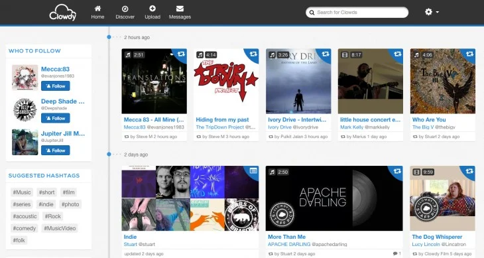Open little house concert title
This screenshot has width=484, height=258.
point(370,120)
